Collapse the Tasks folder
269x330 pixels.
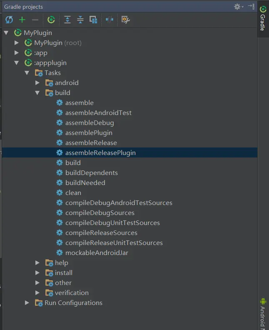pyautogui.click(x=27, y=73)
